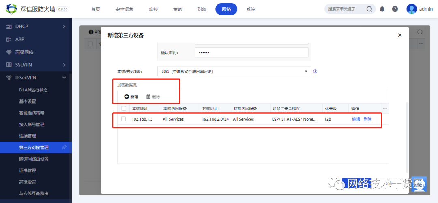The image size is (438, 203).
Task: Click the ESP/ SHA1-AES/ None cell
Action: [294, 119]
